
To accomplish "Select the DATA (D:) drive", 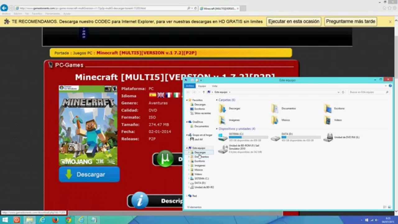I will coord(295,137).
